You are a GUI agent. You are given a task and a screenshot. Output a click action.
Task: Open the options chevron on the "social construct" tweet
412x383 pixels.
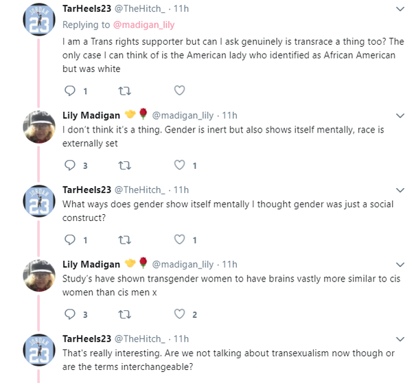(x=401, y=189)
